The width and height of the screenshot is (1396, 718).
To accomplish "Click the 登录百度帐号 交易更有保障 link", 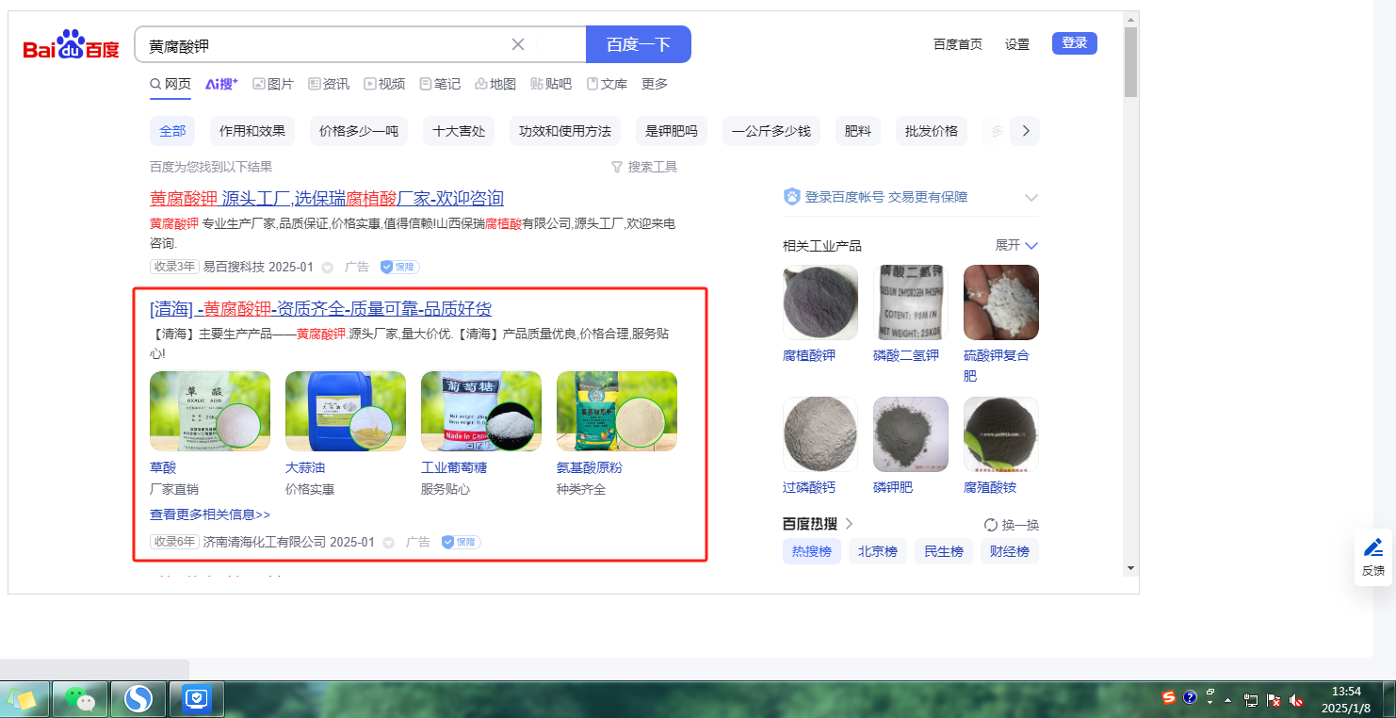I will coord(886,197).
